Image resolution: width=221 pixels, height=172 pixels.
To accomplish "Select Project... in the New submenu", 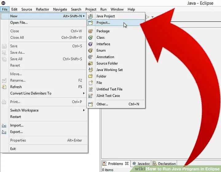I will click(x=116, y=23).
